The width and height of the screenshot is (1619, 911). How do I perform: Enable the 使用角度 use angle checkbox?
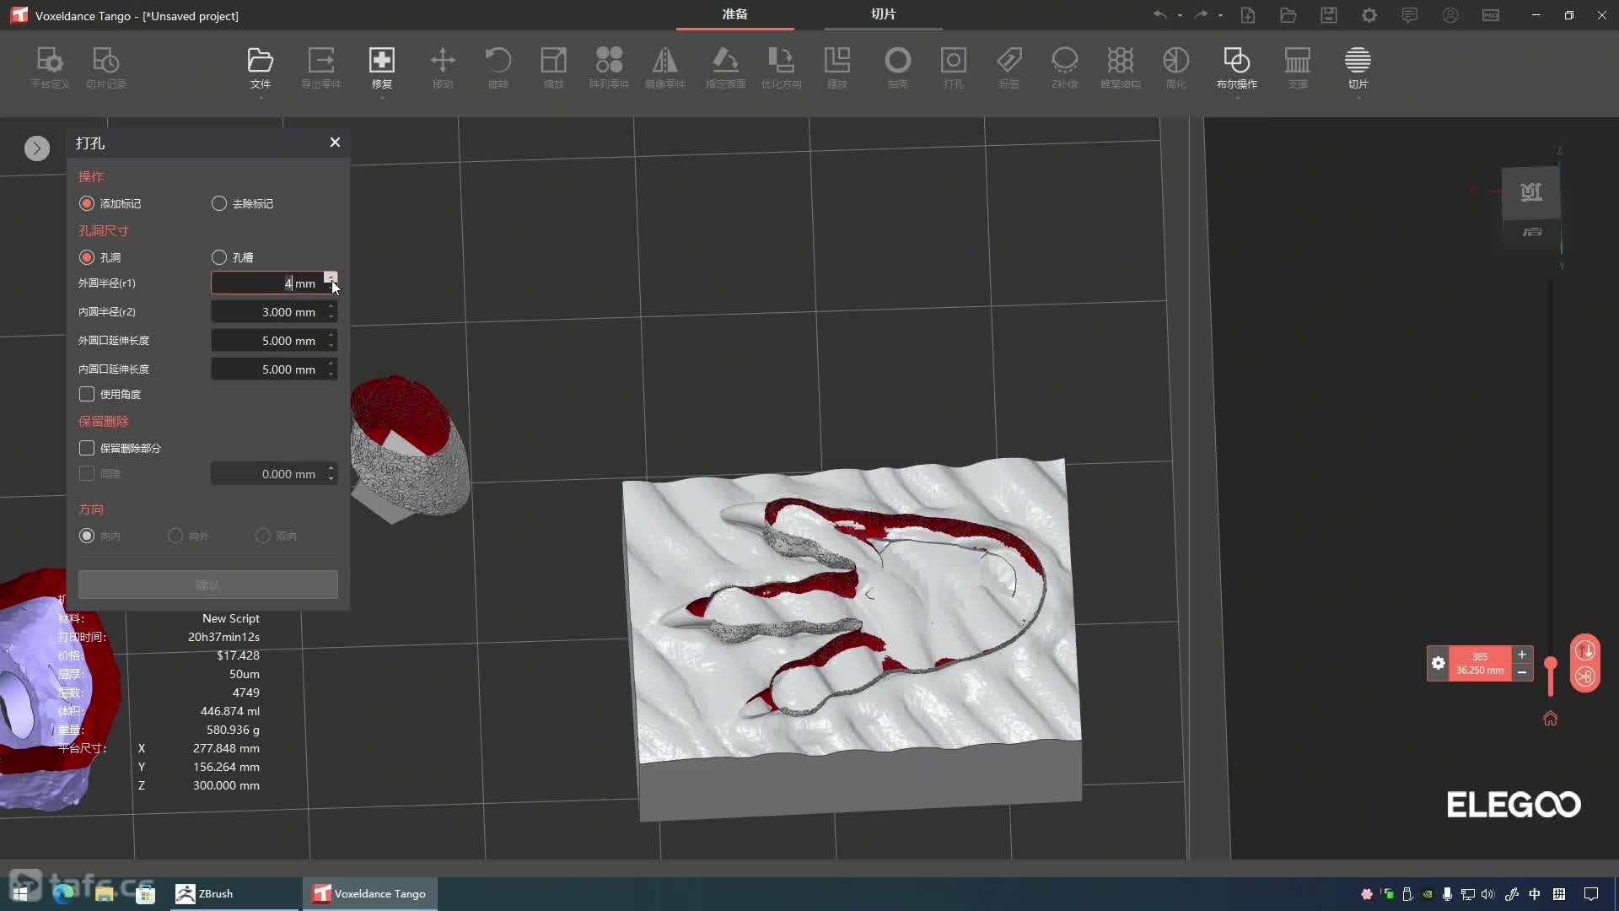click(87, 394)
